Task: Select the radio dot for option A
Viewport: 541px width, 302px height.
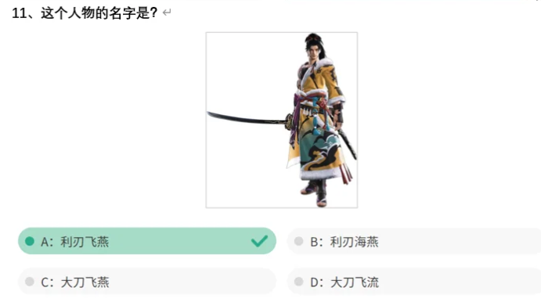Action: coord(30,241)
